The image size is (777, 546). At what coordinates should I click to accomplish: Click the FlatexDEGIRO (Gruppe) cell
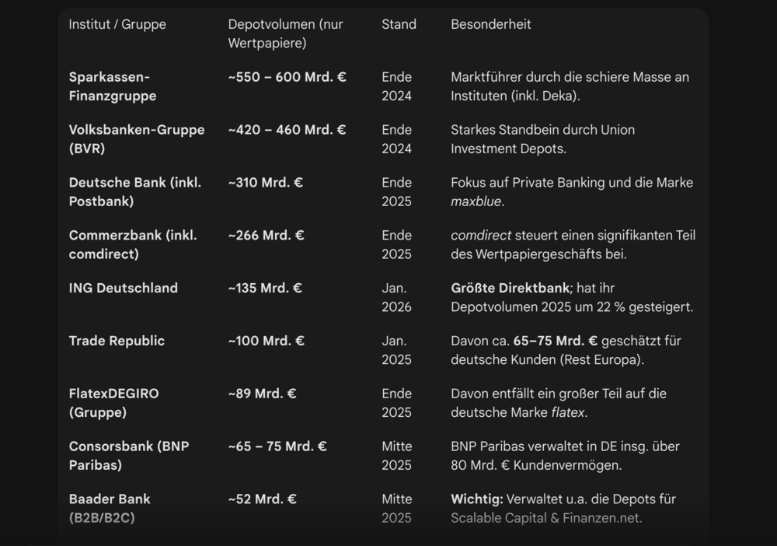114,403
